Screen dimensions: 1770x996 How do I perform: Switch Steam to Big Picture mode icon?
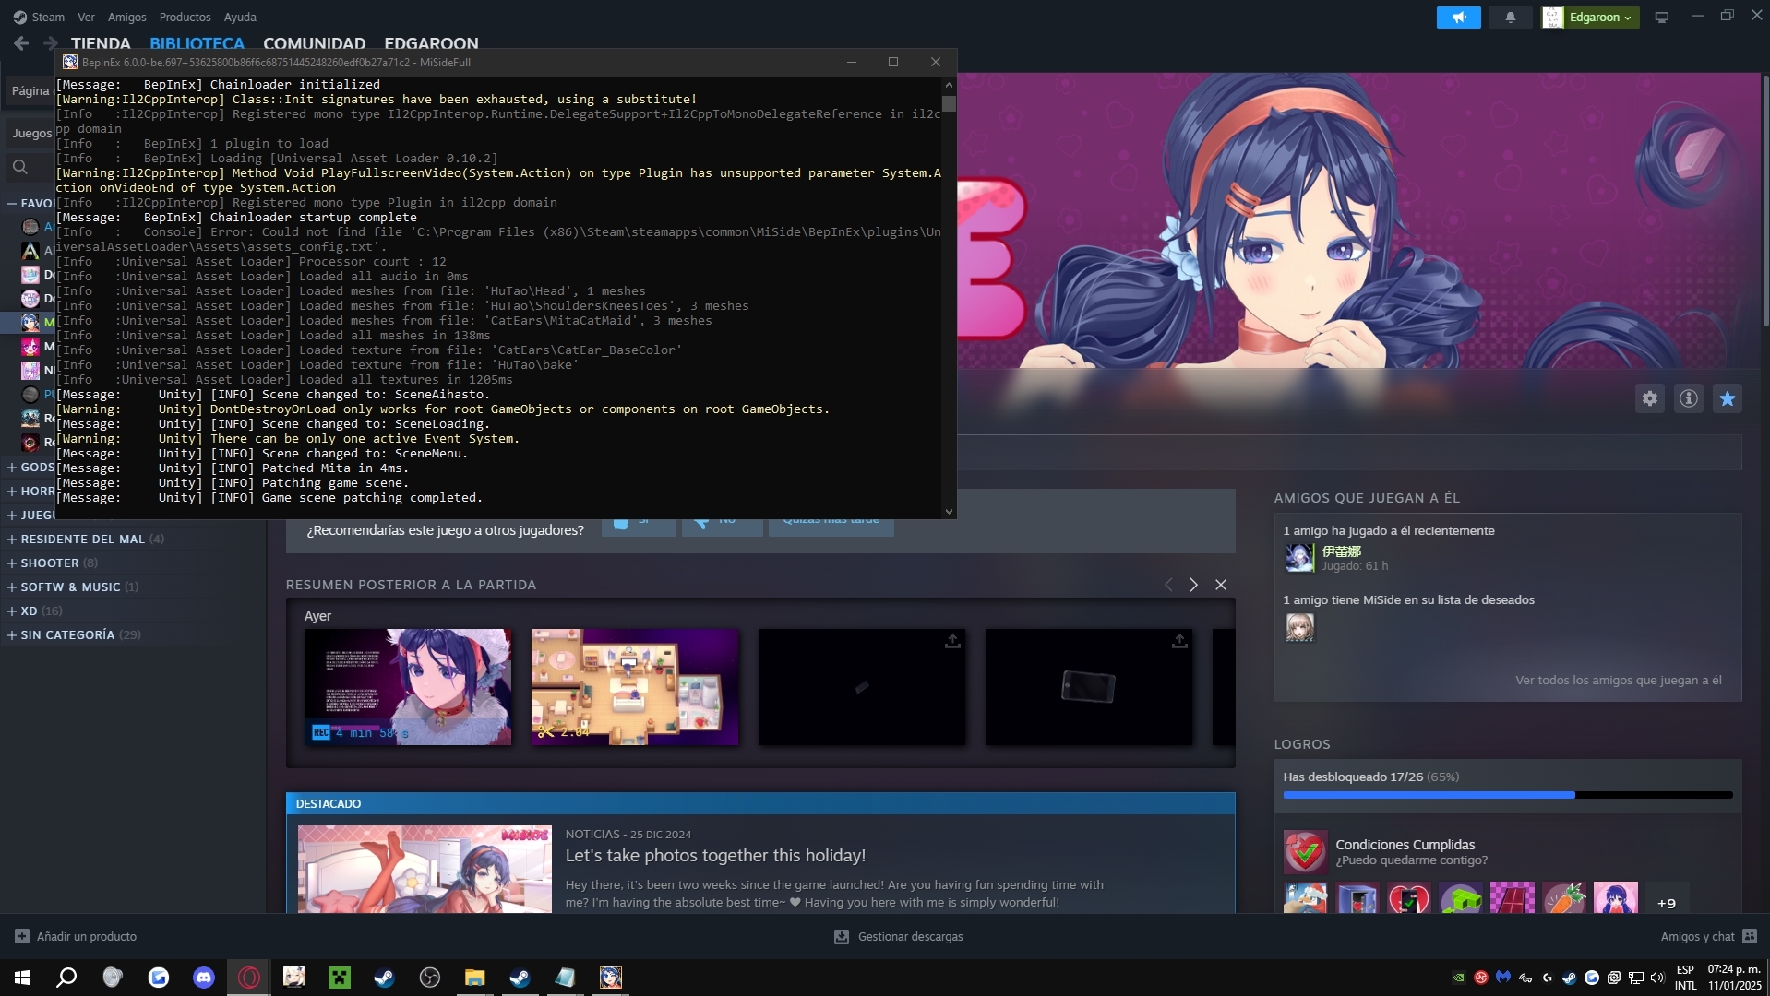1662,18
